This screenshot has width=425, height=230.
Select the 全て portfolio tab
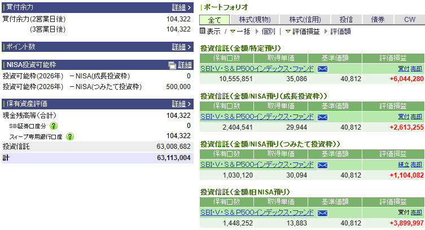214,20
